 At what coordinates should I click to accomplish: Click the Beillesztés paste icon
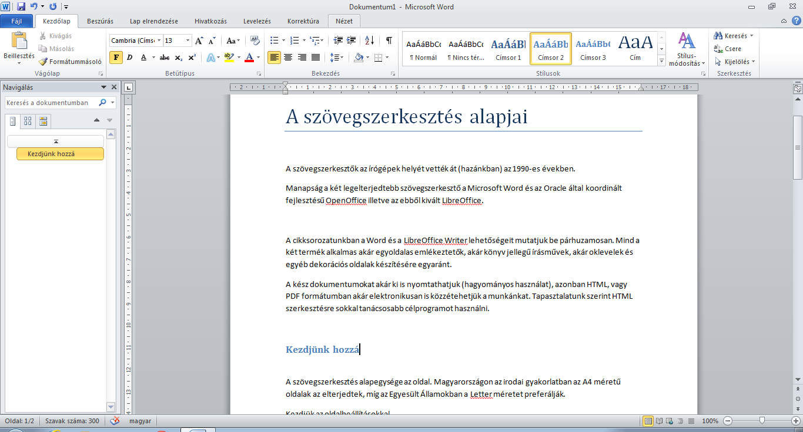coord(19,41)
